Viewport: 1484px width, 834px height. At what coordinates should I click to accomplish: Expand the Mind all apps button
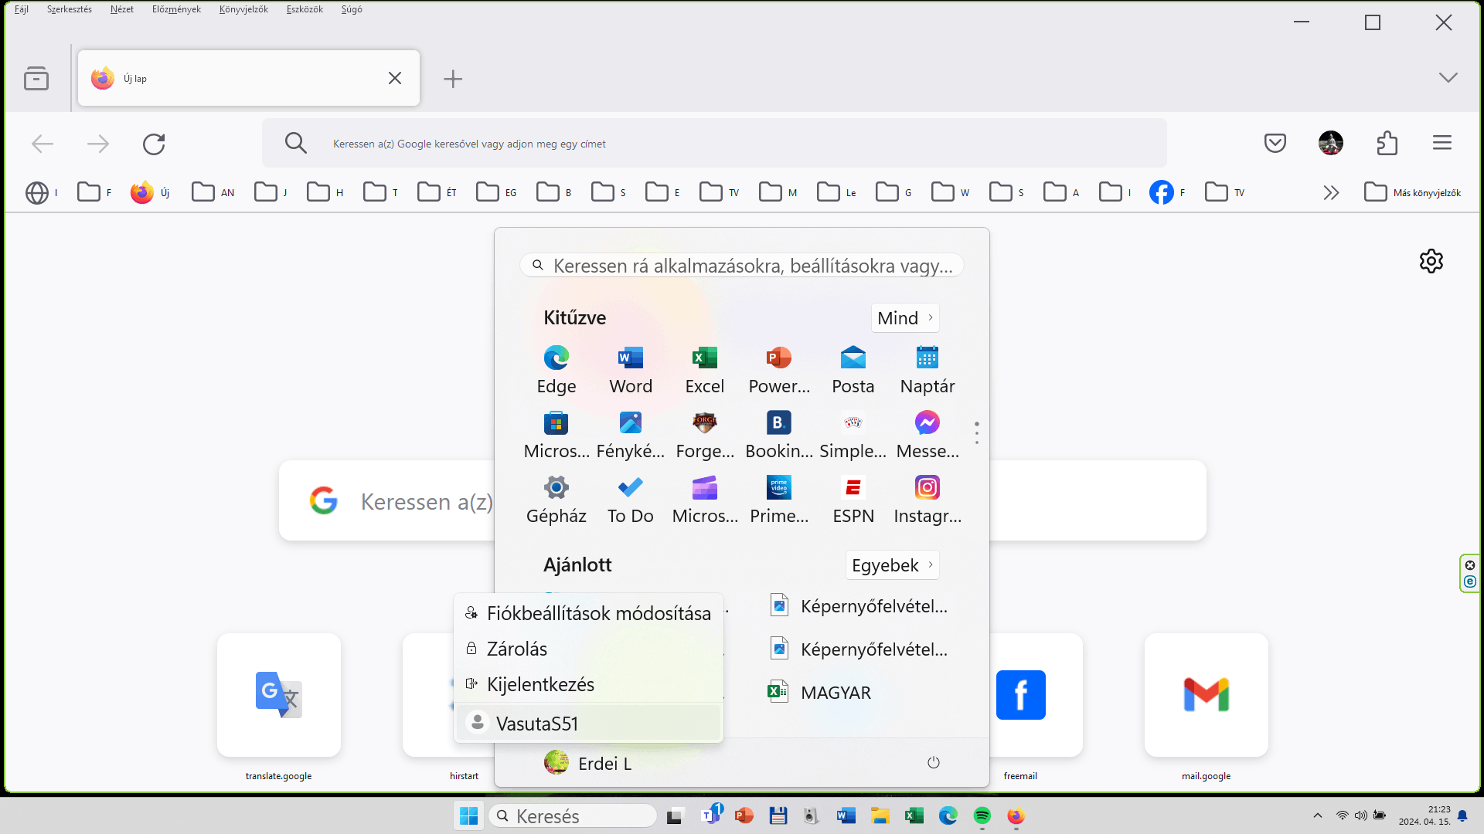click(905, 318)
